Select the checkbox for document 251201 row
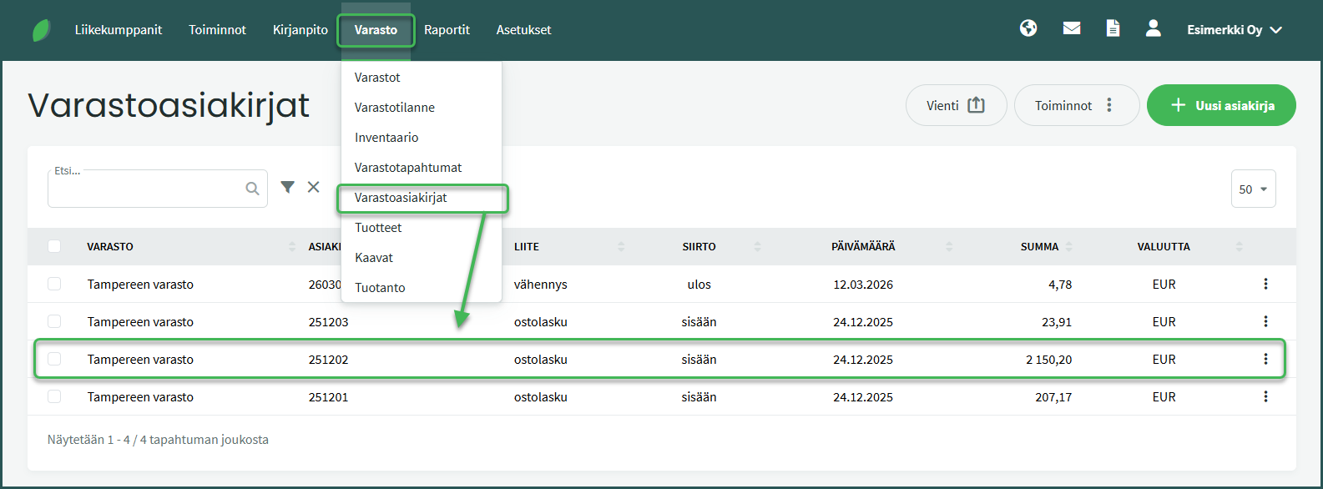The image size is (1323, 489). tap(54, 396)
